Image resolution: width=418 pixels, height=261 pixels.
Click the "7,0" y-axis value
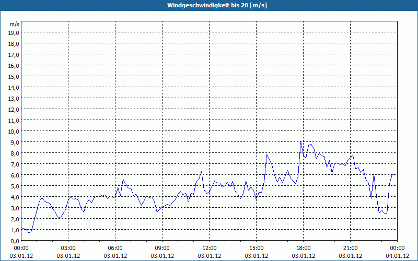pyautogui.click(x=15, y=164)
